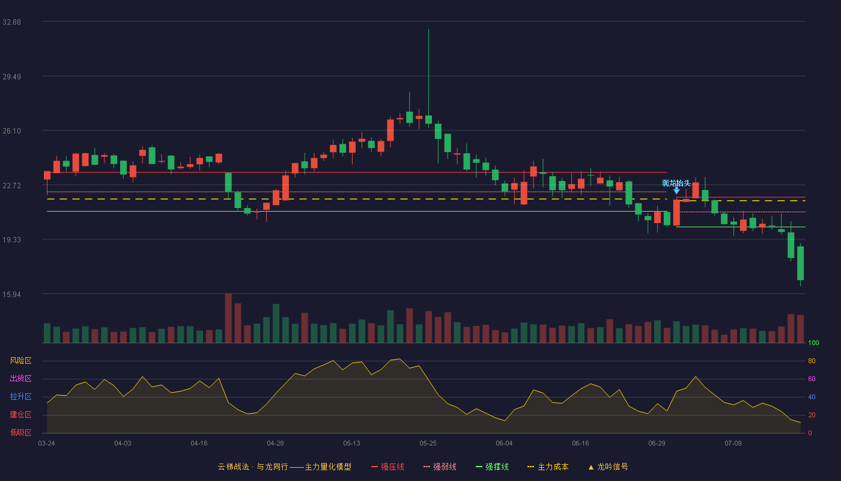Viewport: 841px width, 481px height.
Task: Select the magenta 60 indicator scale value
Action: [x=812, y=379]
